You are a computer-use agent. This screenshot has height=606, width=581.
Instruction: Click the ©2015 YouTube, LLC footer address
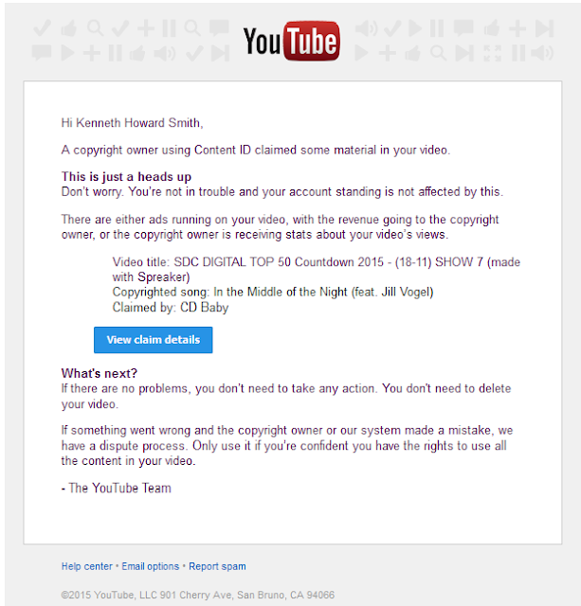(198, 595)
